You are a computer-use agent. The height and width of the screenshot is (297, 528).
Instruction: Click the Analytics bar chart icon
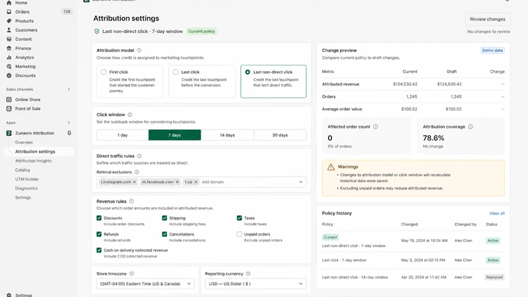point(9,57)
